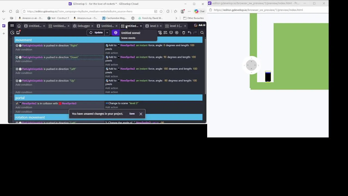The height and width of the screenshot is (196, 348).
Task: Open the browser split screen icon
Action: point(156,11)
